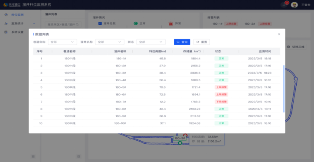Image resolution: width=314 pixels, height=162 pixels.
Task: Click the 监测统计 sidebar icon
Action: [x=6, y=23]
